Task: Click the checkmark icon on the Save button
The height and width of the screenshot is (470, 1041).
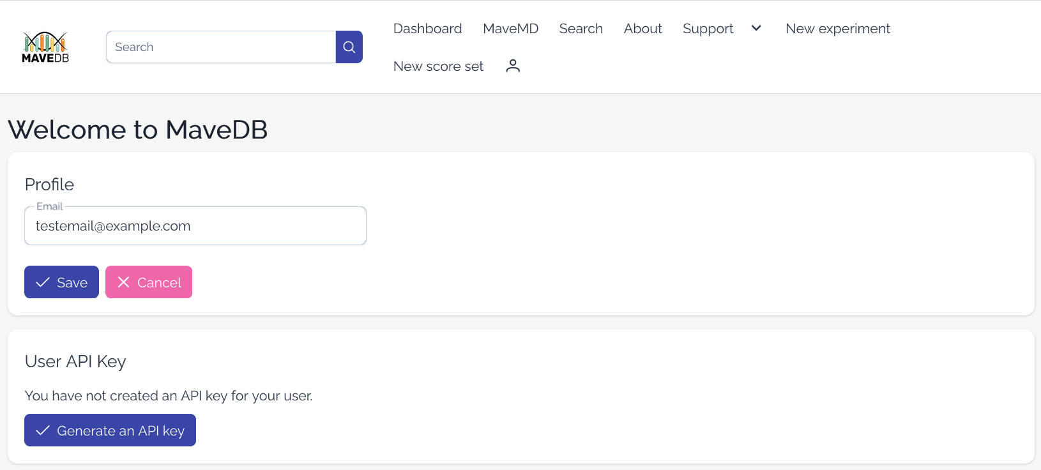Action: click(43, 282)
